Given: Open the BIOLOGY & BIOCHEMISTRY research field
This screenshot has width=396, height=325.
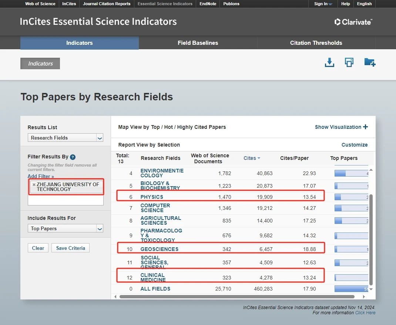Looking at the screenshot, I should [x=160, y=185].
